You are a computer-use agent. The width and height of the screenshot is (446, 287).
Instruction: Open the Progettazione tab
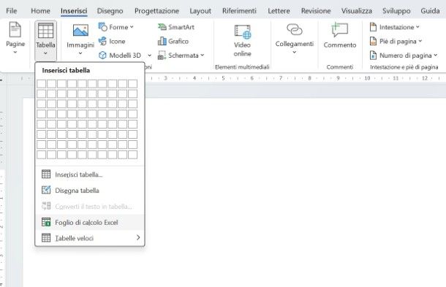156,11
